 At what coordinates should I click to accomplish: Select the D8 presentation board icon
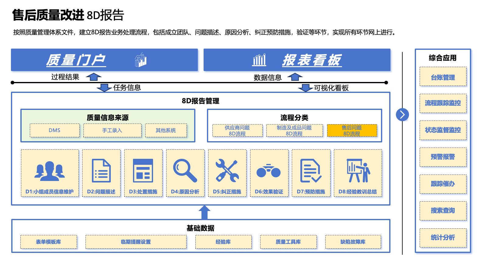[x=358, y=171]
